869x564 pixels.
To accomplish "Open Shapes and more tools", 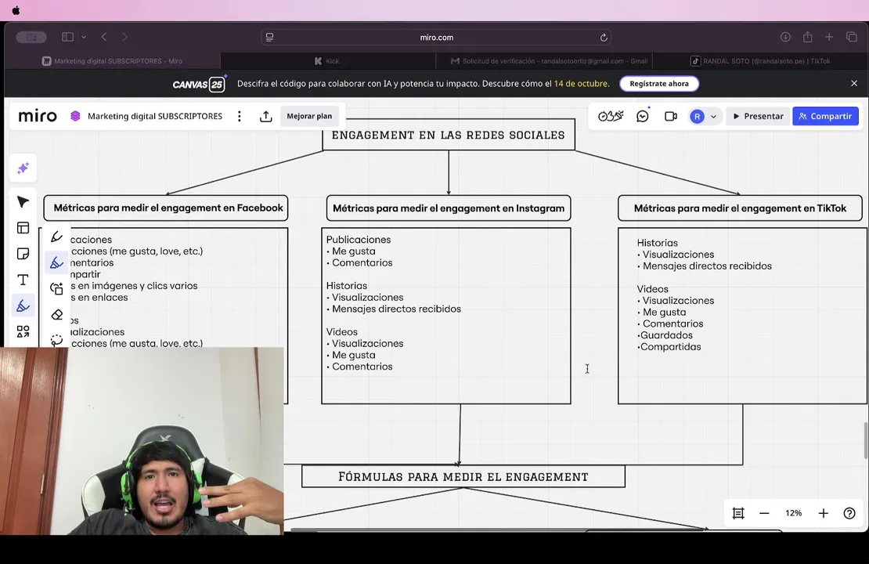I will click(23, 331).
